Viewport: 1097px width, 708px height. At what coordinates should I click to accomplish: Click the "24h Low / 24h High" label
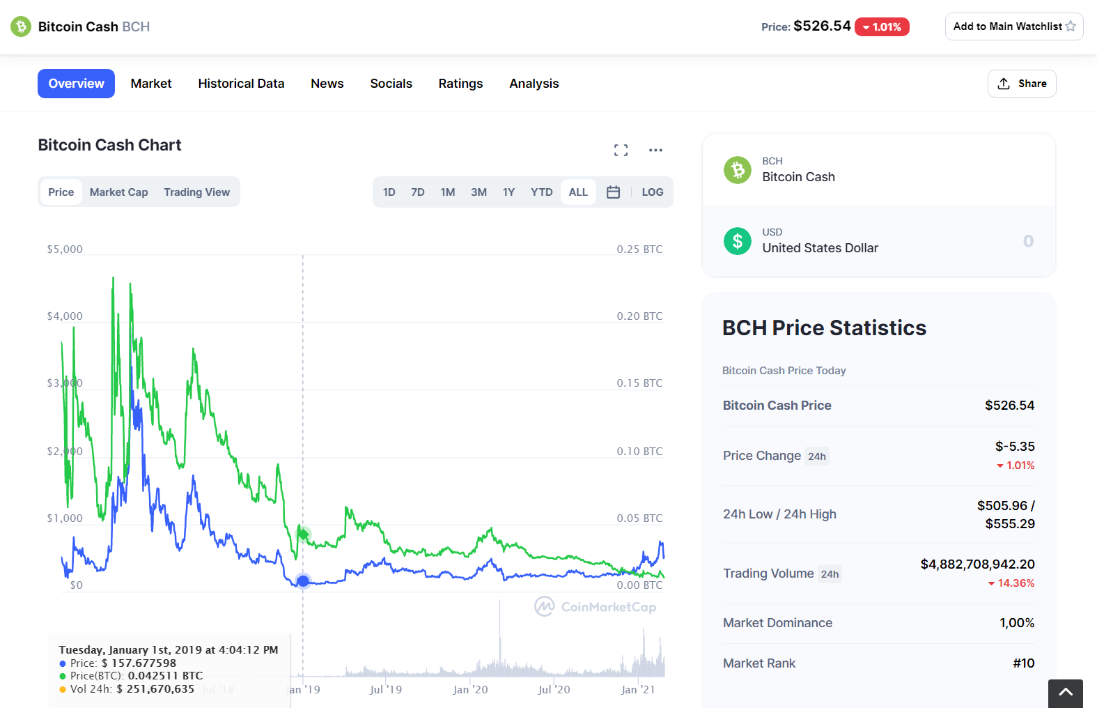pos(779,514)
